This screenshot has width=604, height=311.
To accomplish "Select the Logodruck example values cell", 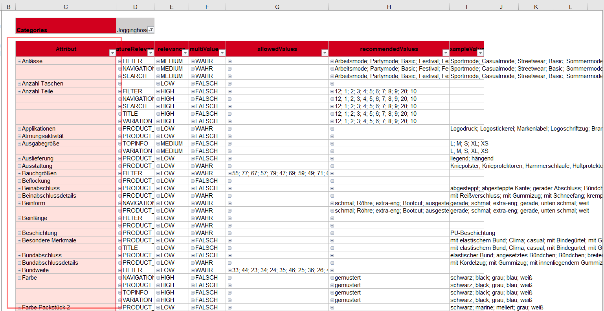I will point(526,129).
